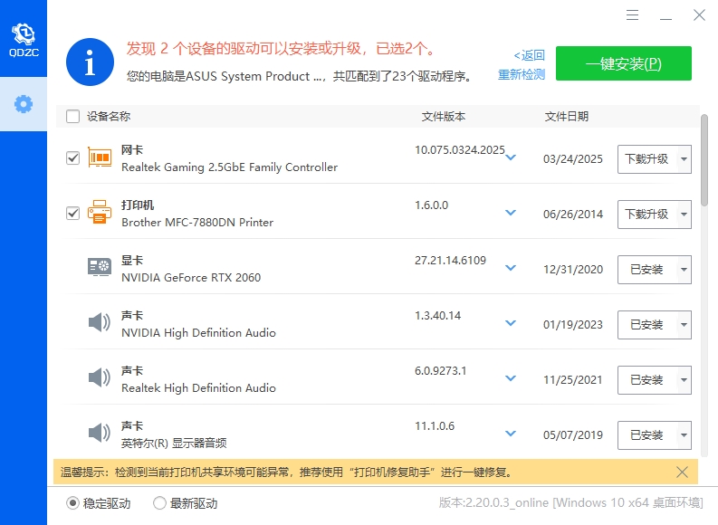
Task: Select Brother MFC-7880DN Printer text
Action: [x=197, y=223]
